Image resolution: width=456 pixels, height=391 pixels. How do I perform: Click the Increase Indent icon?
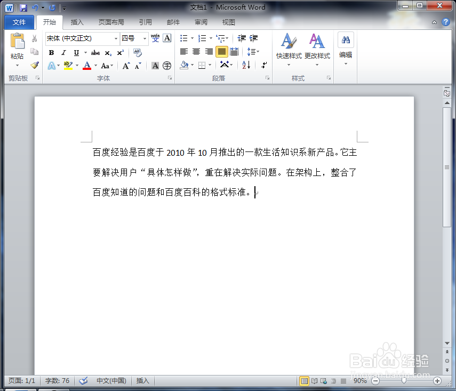tap(253, 38)
